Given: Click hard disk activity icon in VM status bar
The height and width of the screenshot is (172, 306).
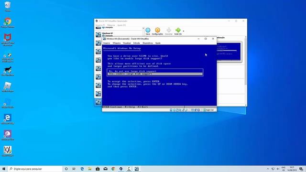Looking at the screenshot, I should 171,110.
